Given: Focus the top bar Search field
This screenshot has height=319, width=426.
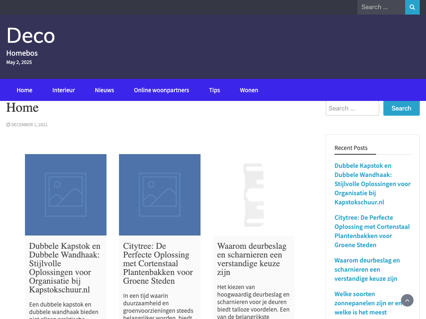Looking at the screenshot, I should [x=381, y=7].
